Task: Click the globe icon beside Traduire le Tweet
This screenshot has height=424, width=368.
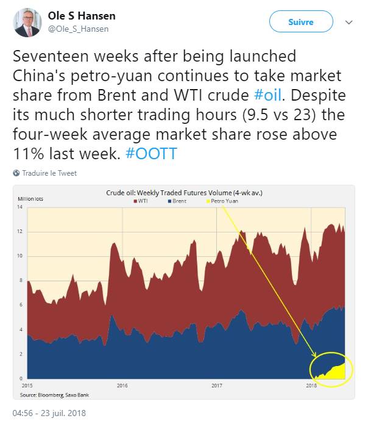Action: pos(16,173)
